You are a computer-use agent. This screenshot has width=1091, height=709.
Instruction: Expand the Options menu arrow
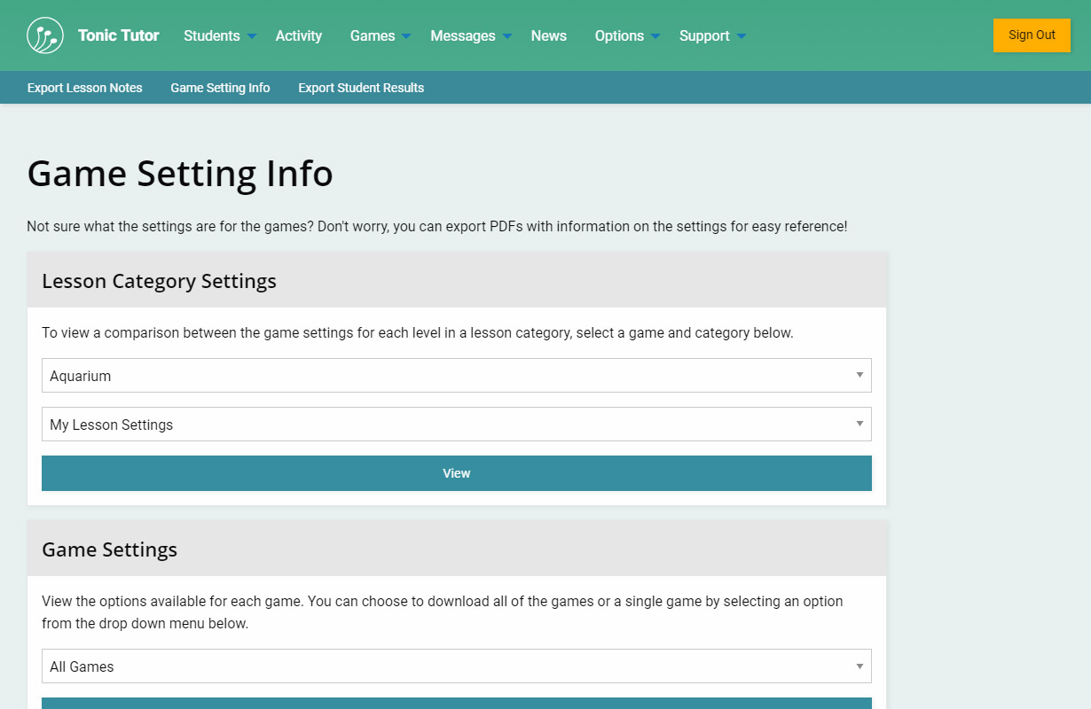[655, 36]
